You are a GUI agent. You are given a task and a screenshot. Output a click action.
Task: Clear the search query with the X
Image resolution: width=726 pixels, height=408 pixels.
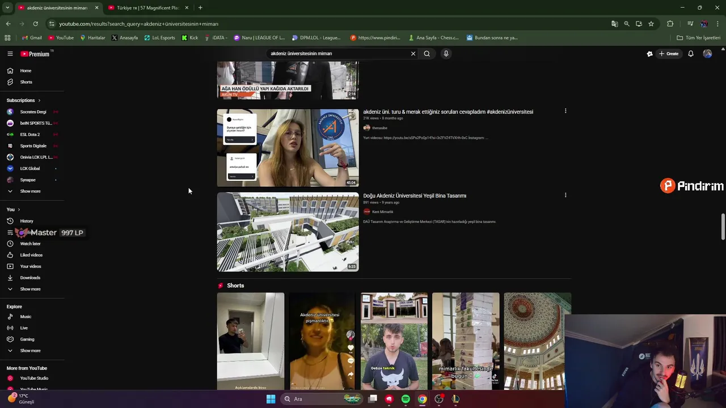[x=413, y=54]
